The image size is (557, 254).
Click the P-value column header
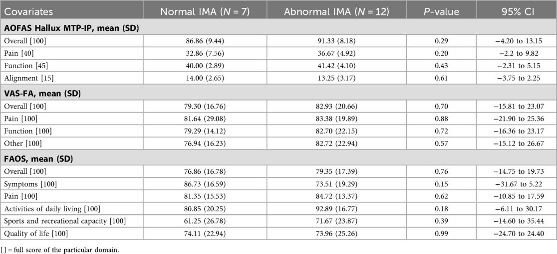[x=443, y=11]
